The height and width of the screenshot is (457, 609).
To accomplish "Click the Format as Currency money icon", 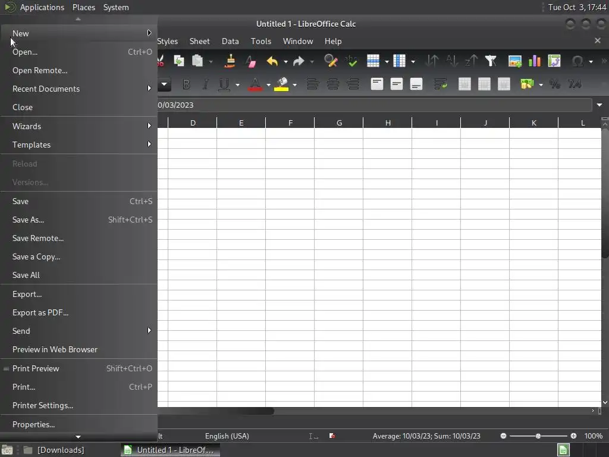I will (x=527, y=84).
